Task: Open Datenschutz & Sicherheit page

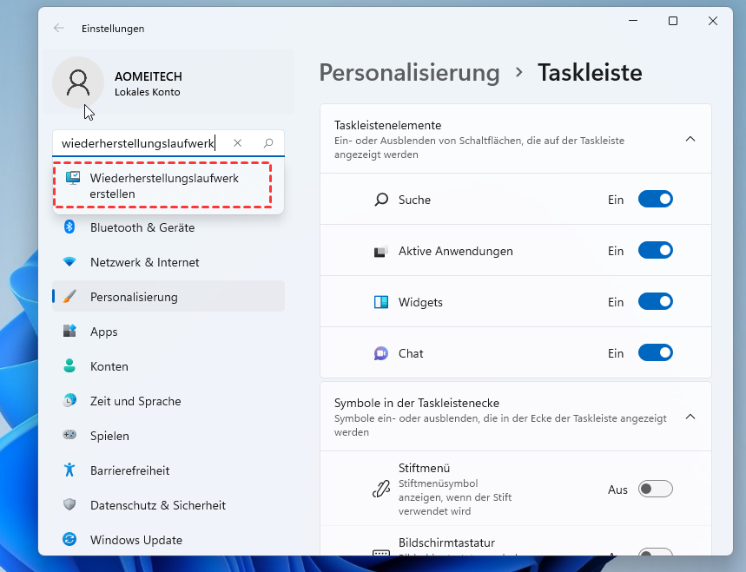Action: point(157,505)
